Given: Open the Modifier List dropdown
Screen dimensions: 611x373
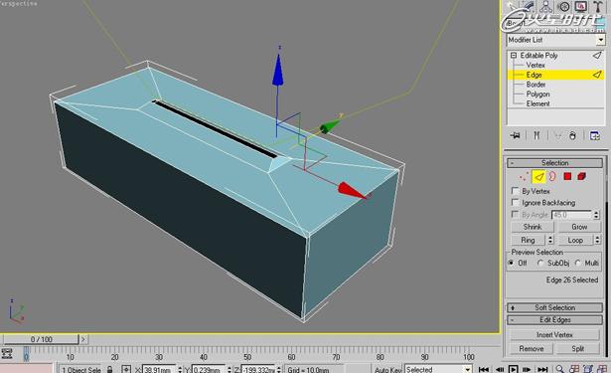Looking at the screenshot, I should point(600,40).
